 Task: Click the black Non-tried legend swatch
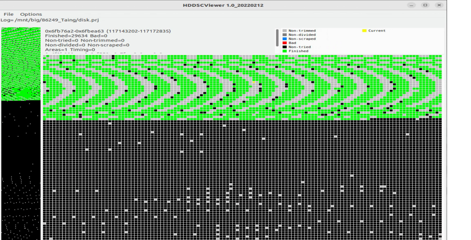(285, 47)
